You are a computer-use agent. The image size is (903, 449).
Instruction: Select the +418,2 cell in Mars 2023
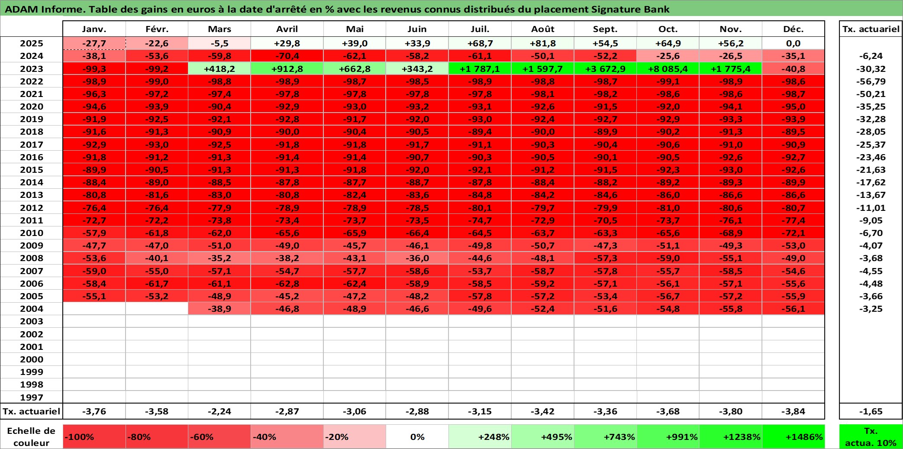219,69
